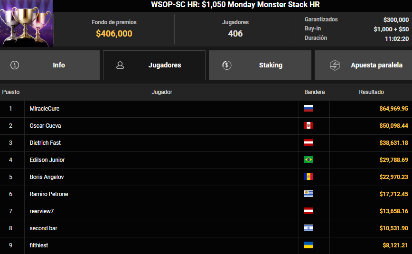The image size is (412, 254).
Task: Click the $64,969.95 result
Action: 393,109
